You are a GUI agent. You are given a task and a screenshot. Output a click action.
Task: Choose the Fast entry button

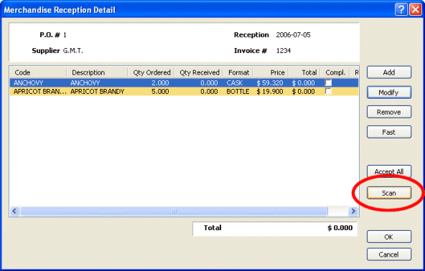click(389, 132)
